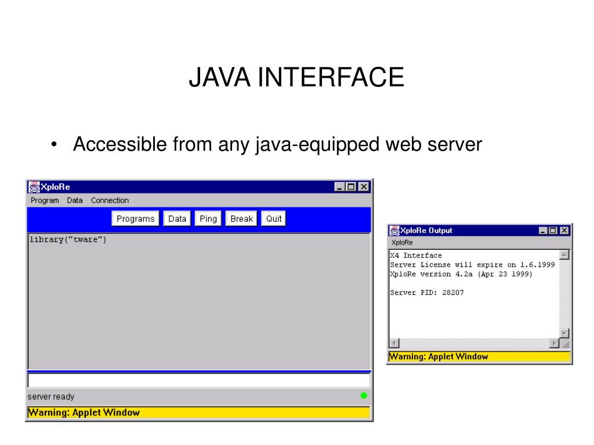Click the XploRe window title icon

[x=34, y=187]
